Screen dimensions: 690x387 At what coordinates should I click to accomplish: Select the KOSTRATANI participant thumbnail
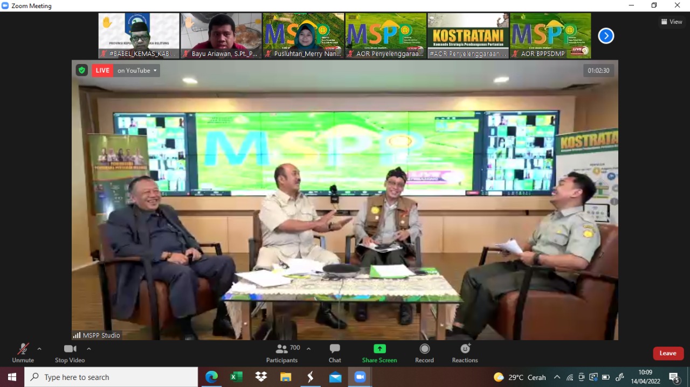point(468,36)
